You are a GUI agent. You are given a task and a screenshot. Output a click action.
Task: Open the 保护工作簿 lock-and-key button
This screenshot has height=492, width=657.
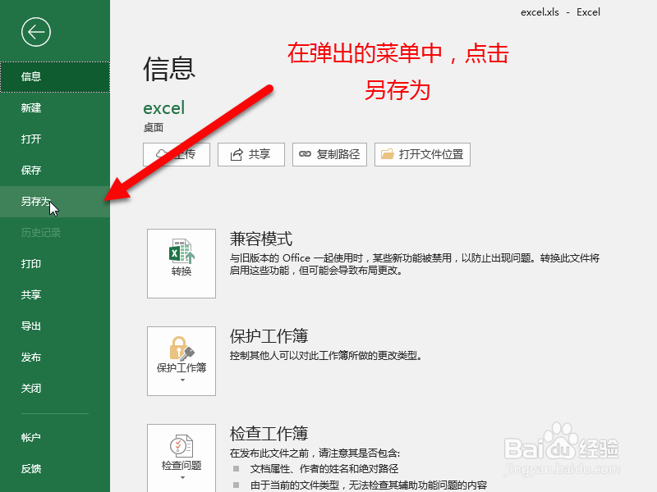point(181,361)
